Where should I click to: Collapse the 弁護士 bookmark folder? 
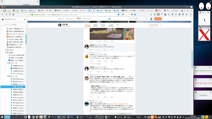point(6,52)
